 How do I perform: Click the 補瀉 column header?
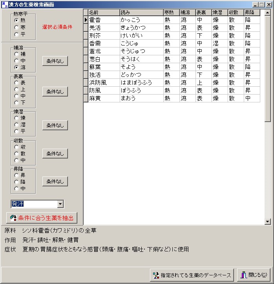188,13
